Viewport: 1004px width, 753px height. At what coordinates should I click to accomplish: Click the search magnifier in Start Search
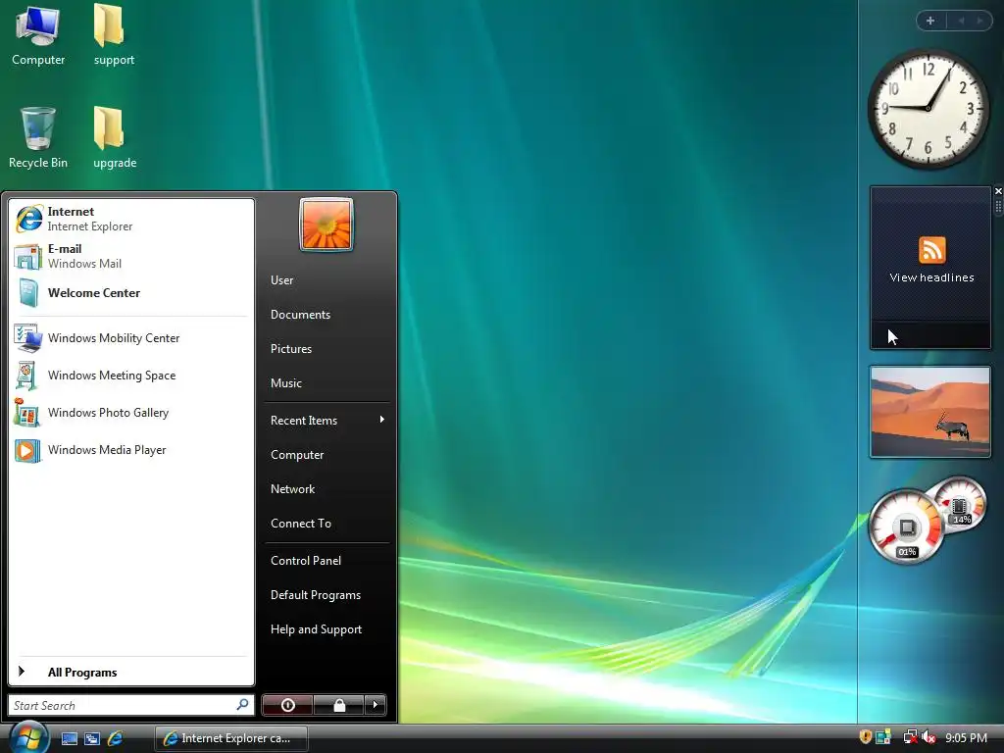pos(243,705)
